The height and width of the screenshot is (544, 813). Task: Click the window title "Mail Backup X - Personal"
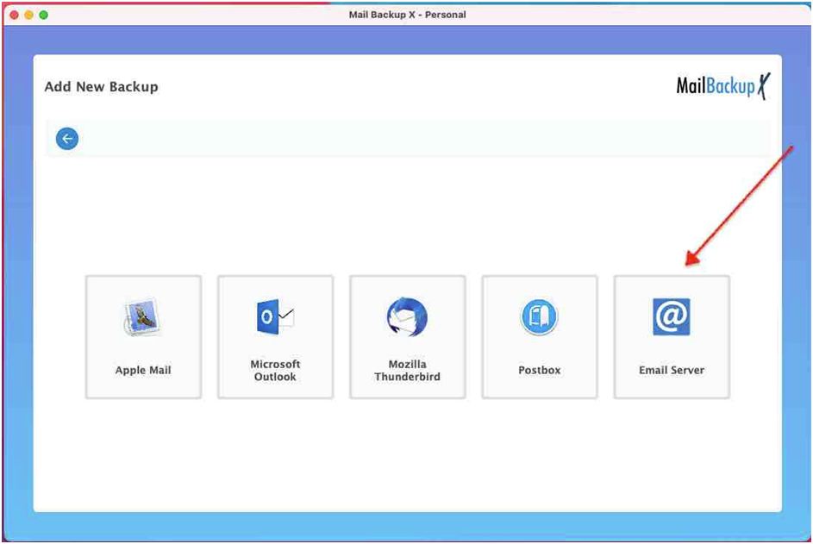point(407,15)
